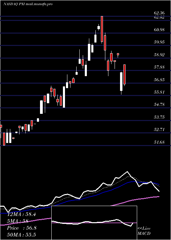Viewport: 171px width, 240px height.
Task: Select the 56.85 price axis label
Action: tap(159, 80)
